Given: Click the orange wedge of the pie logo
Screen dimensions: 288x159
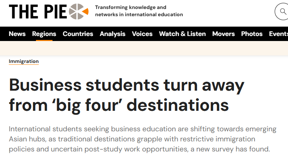Looking at the screenshot, I should [85, 12].
